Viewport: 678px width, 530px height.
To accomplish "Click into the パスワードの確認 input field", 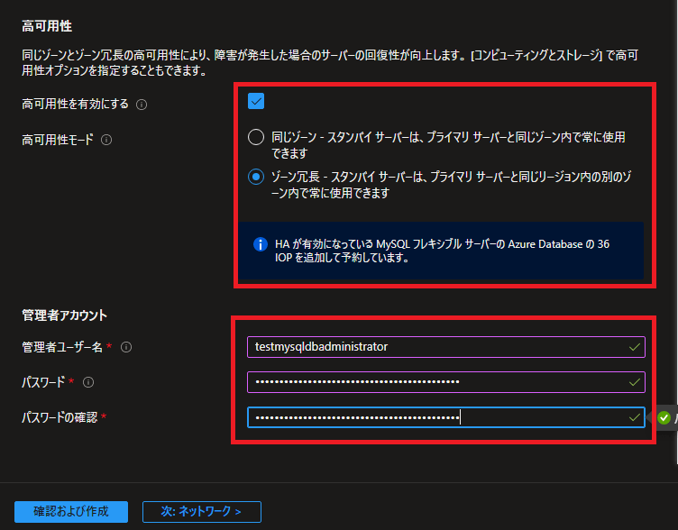I will [433, 417].
